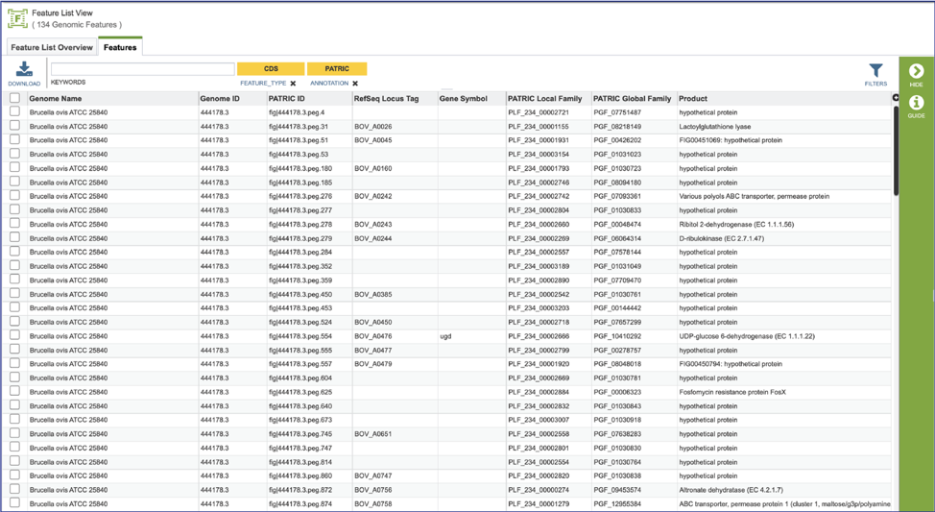Click the global family 'PGF_08218149'

click(x=618, y=127)
